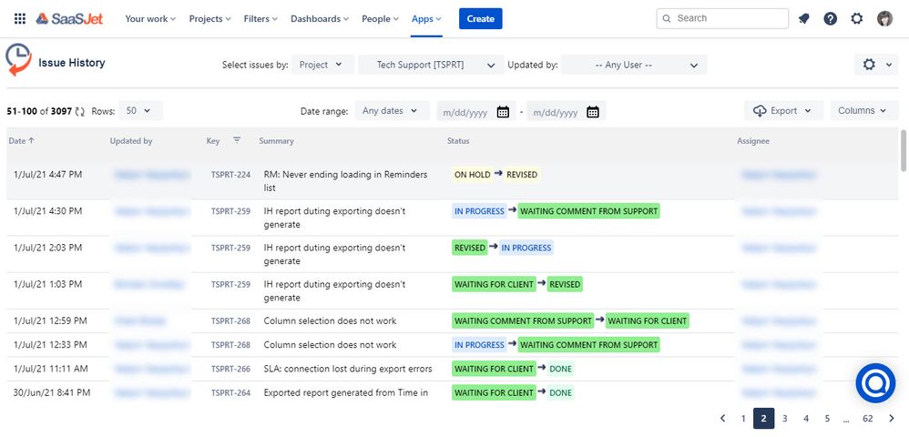909x437 pixels.
Task: Open notifications megaphone icon
Action: [803, 18]
